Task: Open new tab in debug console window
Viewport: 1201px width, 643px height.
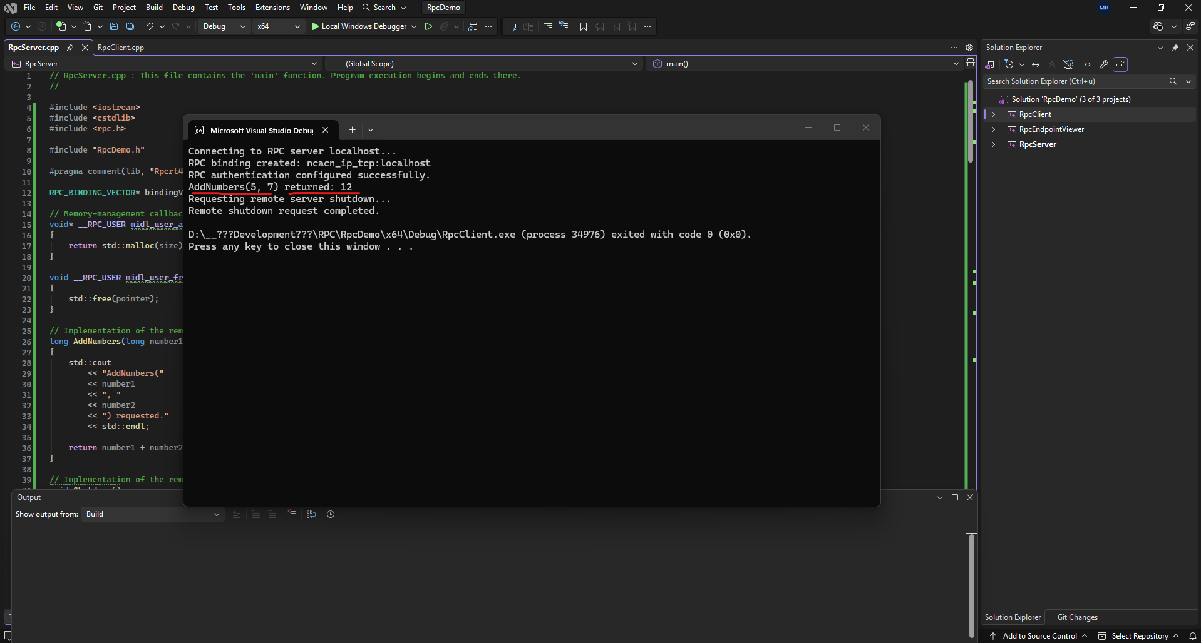Action: click(352, 130)
